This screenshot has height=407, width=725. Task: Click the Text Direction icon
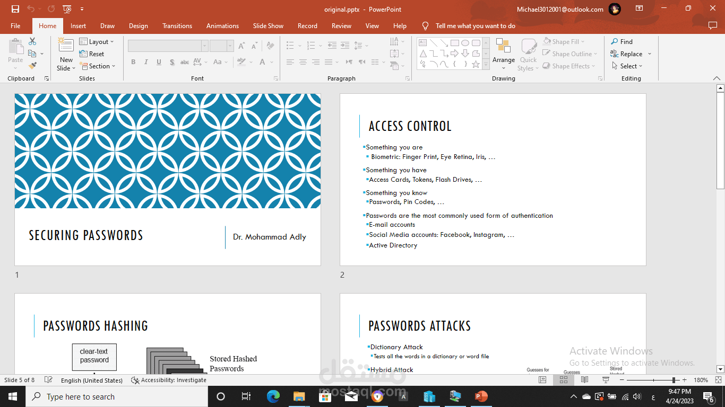tap(394, 41)
